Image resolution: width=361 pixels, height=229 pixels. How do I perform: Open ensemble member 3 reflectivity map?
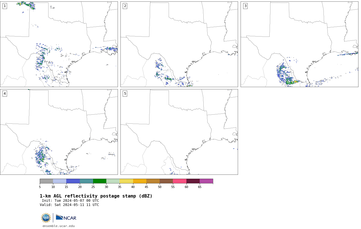[300, 44]
